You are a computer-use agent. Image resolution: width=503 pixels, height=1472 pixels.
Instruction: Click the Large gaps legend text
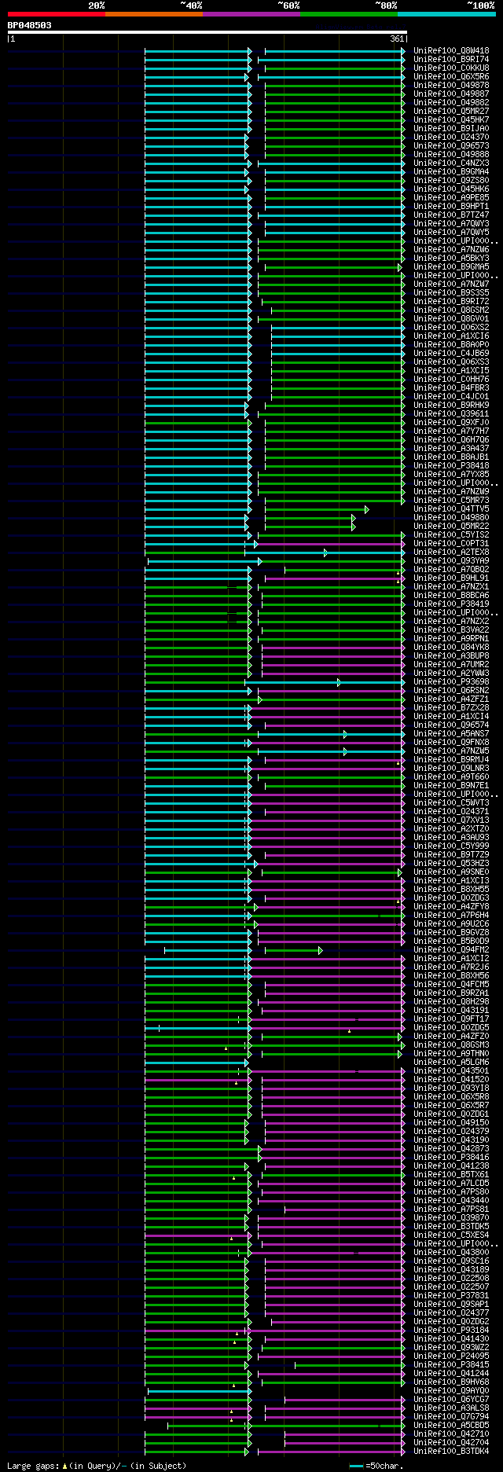point(97,1466)
